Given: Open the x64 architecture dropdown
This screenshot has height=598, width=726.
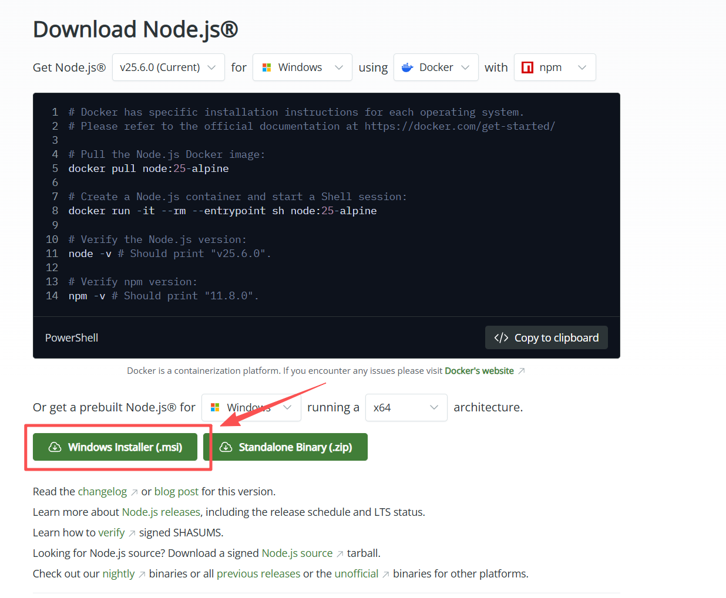Looking at the screenshot, I should coord(406,407).
